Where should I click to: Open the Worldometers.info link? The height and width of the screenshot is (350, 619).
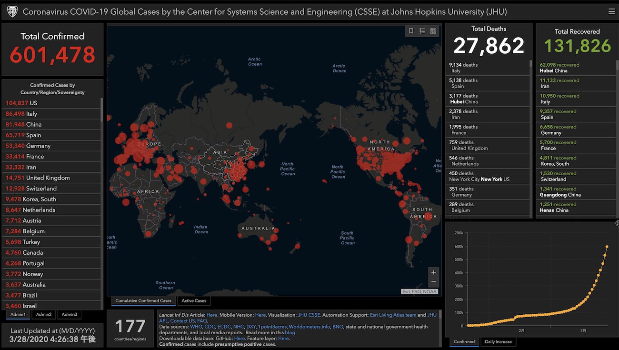[x=309, y=327]
